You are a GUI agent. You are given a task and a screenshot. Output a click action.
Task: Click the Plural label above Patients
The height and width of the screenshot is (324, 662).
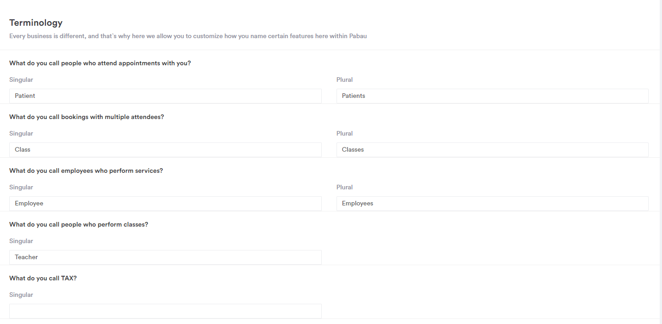pos(344,80)
